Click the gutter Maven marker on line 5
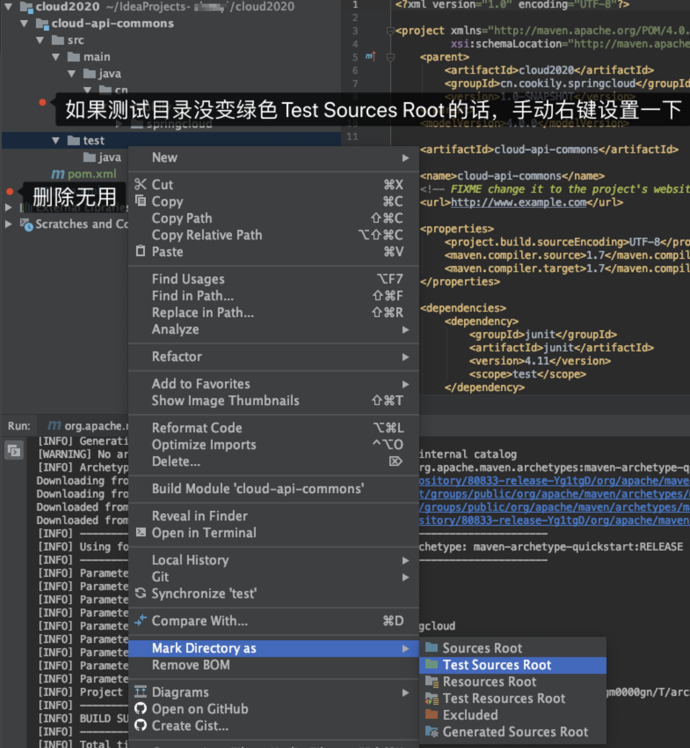Viewport: 690px width, 748px height. tap(371, 56)
